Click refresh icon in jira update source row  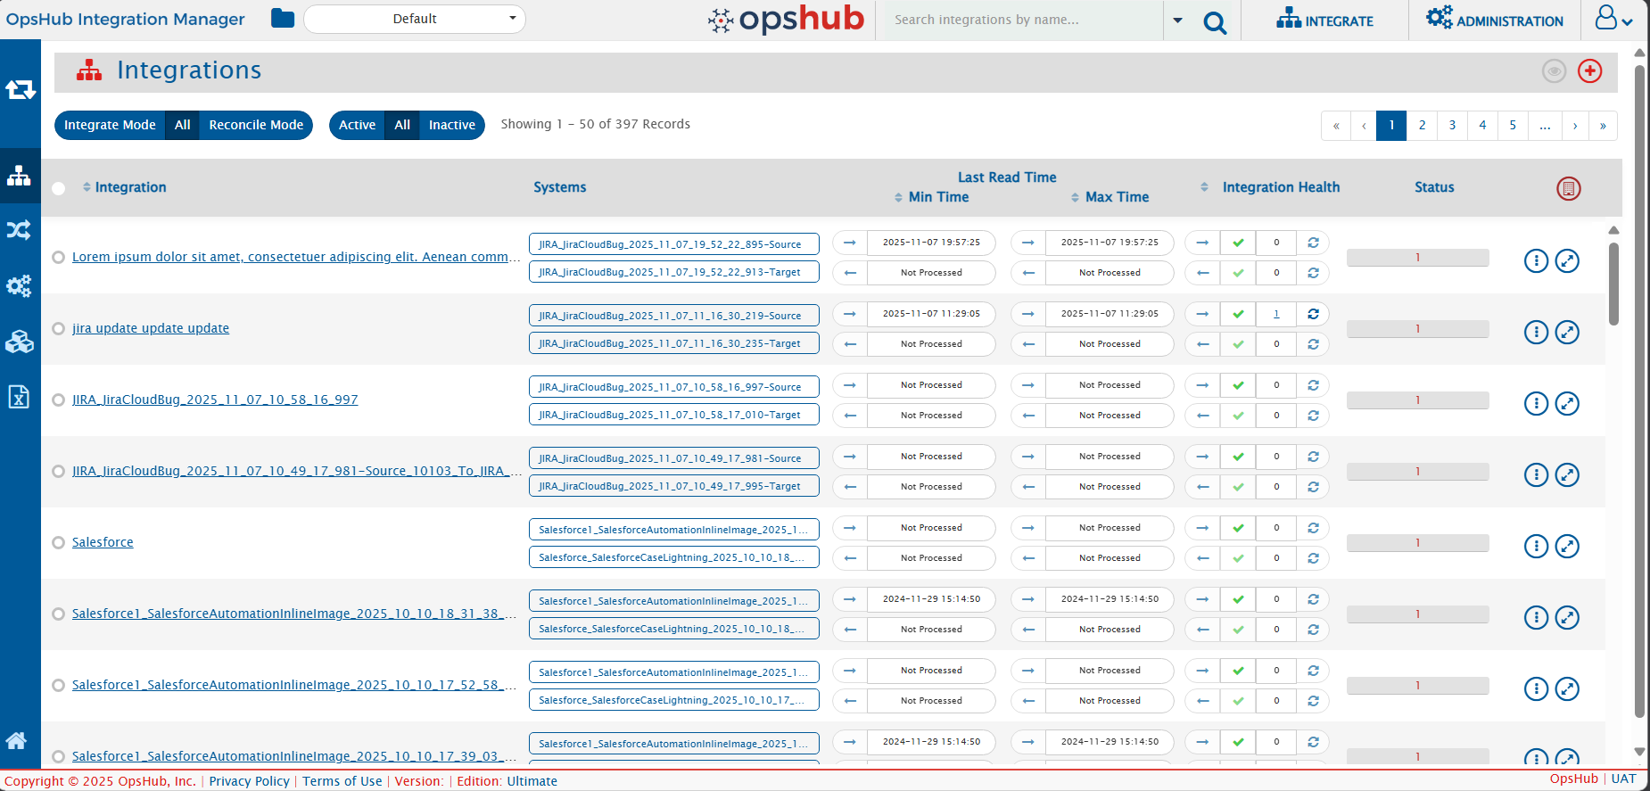pos(1313,314)
